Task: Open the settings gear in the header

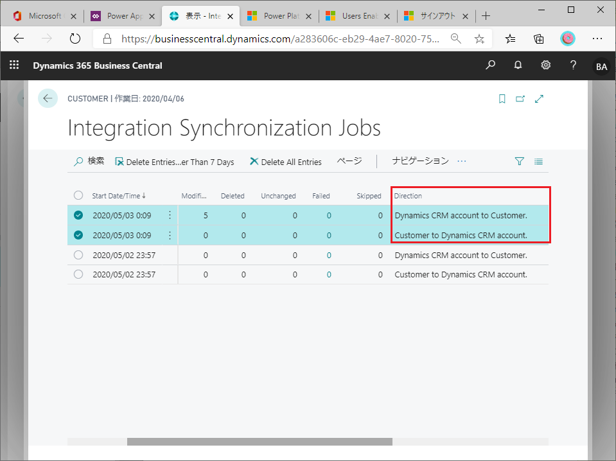Action: click(546, 65)
